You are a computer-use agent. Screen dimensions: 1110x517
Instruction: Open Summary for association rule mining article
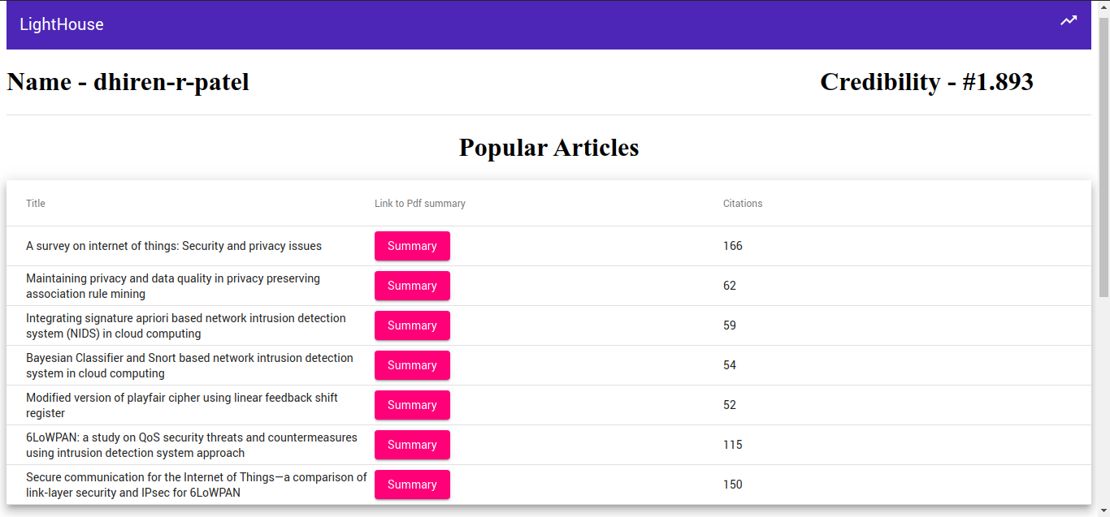(x=412, y=286)
